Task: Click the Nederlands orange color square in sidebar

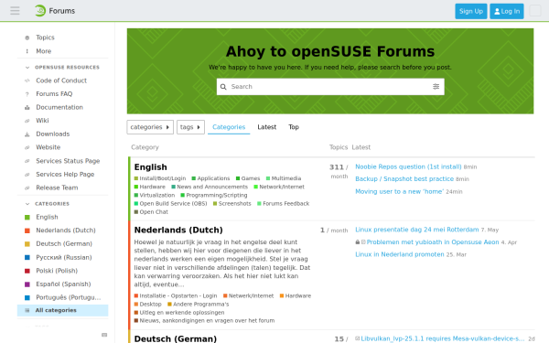Action: pos(27,230)
